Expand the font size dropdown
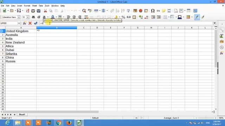 pyautogui.click(x=28, y=17)
